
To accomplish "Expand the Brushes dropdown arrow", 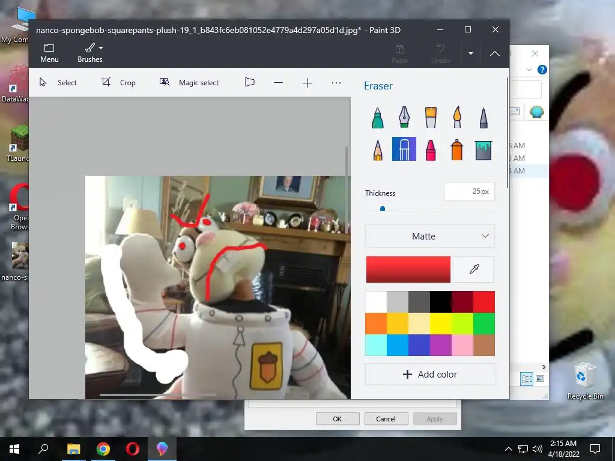I will click(101, 48).
